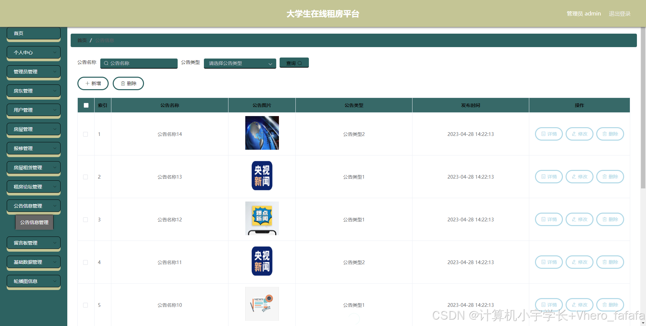Select the checkbox next to 公告名称11
646x326 pixels.
tap(85, 262)
